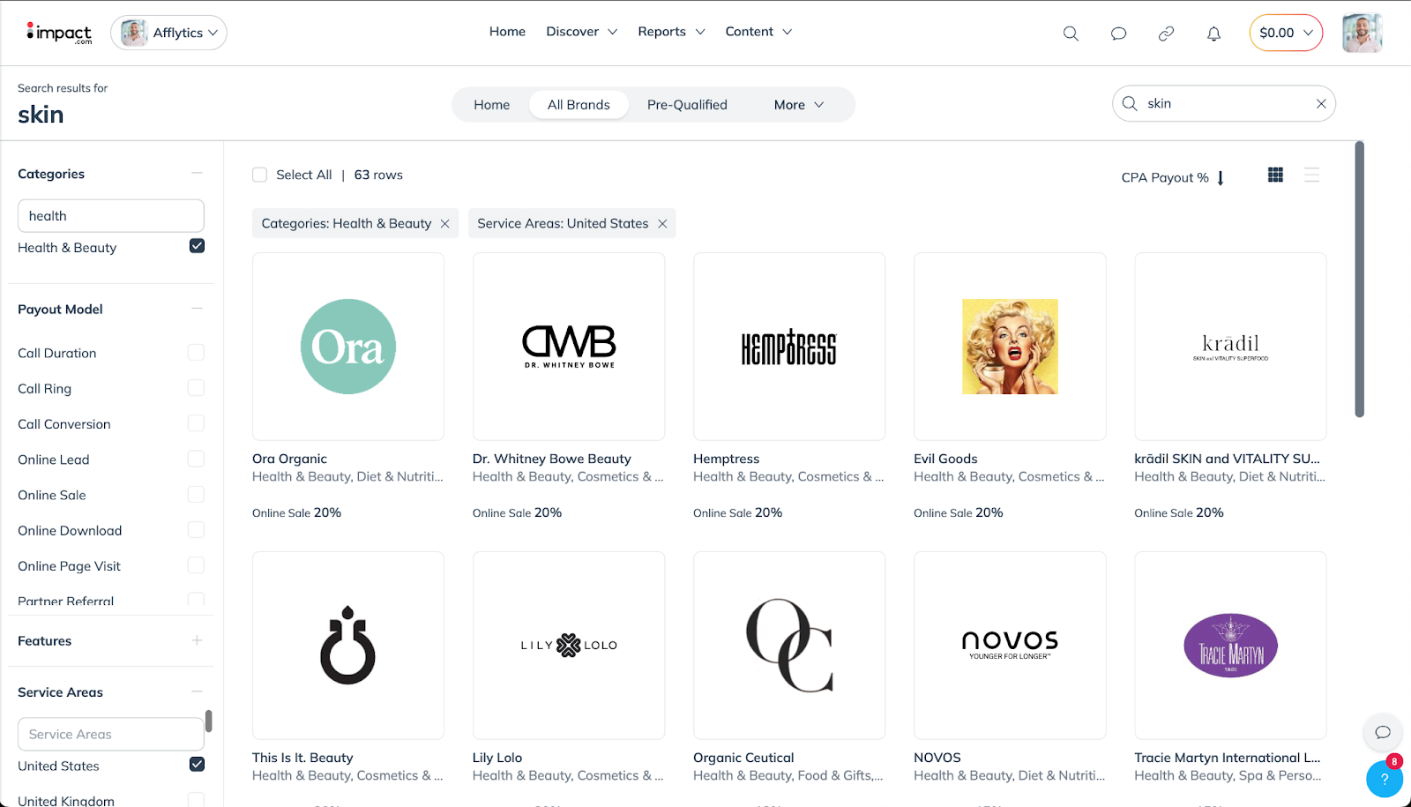Open the messages speech bubble icon
This screenshot has width=1411, height=807.
[x=1118, y=34]
